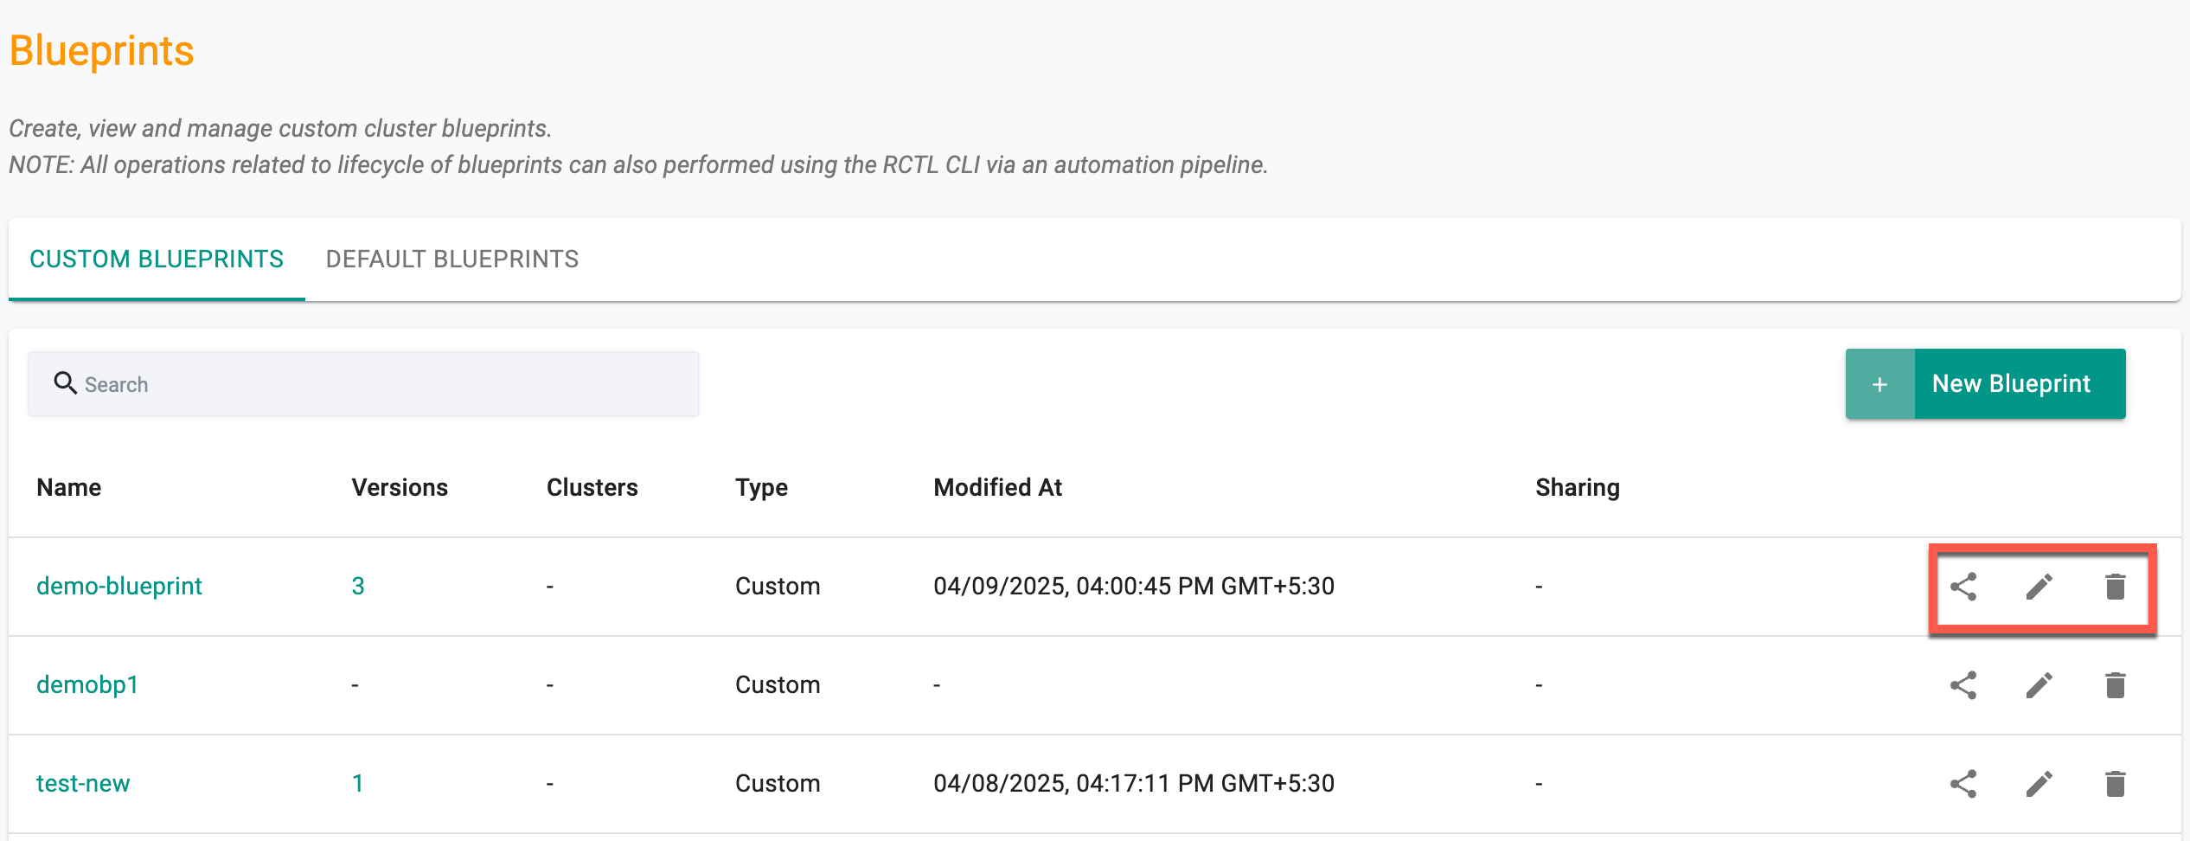Click the search magnifier icon
This screenshot has height=841, width=2190.
66,382
